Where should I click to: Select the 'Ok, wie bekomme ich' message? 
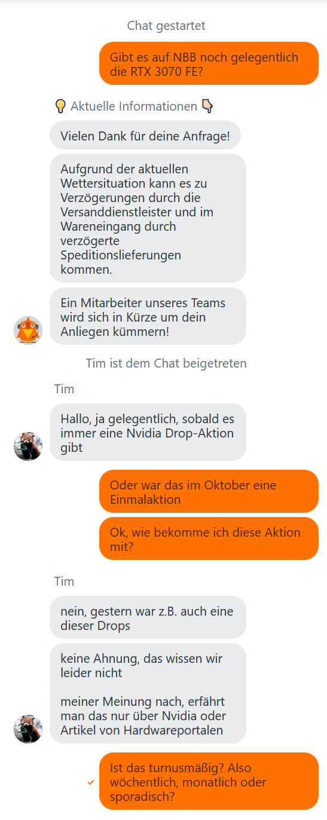209,538
